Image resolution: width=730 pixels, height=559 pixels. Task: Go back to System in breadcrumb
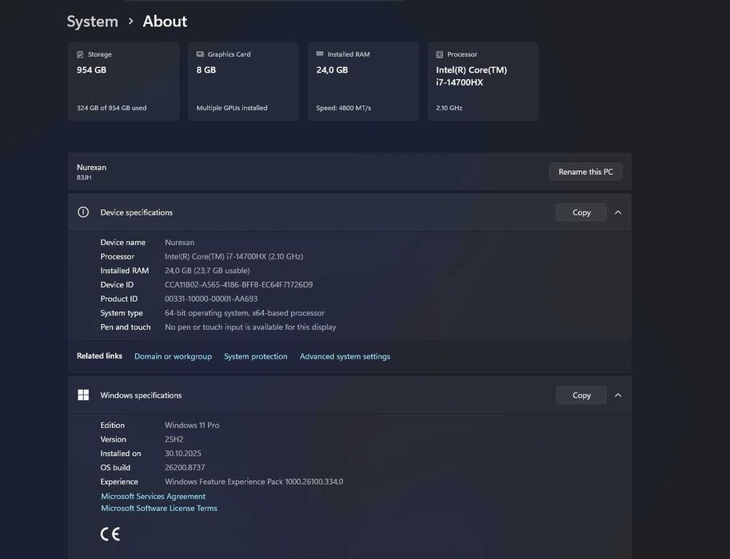[93, 22]
